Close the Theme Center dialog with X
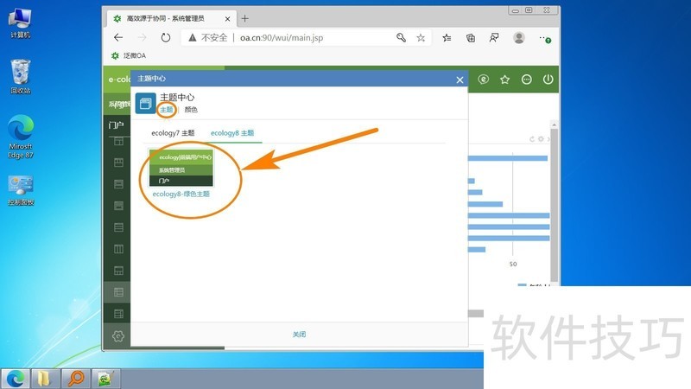 click(460, 80)
